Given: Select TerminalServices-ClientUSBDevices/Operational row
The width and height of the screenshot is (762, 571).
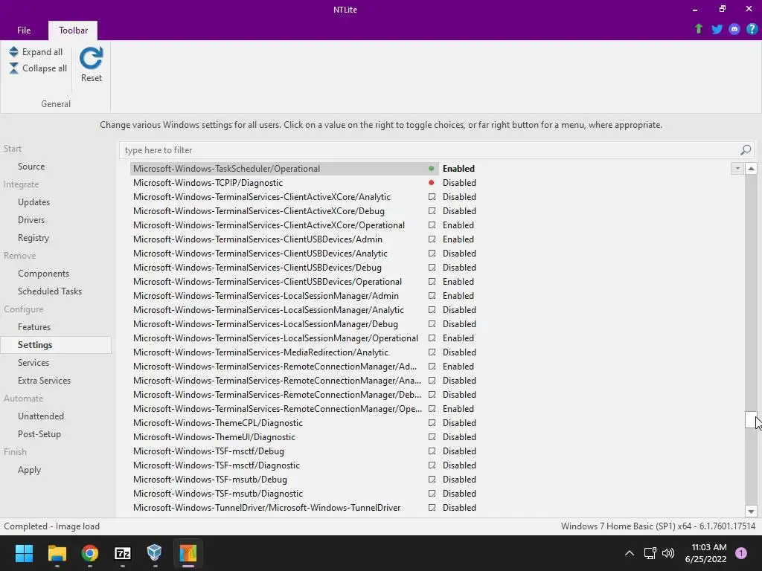Looking at the screenshot, I should [x=267, y=282].
